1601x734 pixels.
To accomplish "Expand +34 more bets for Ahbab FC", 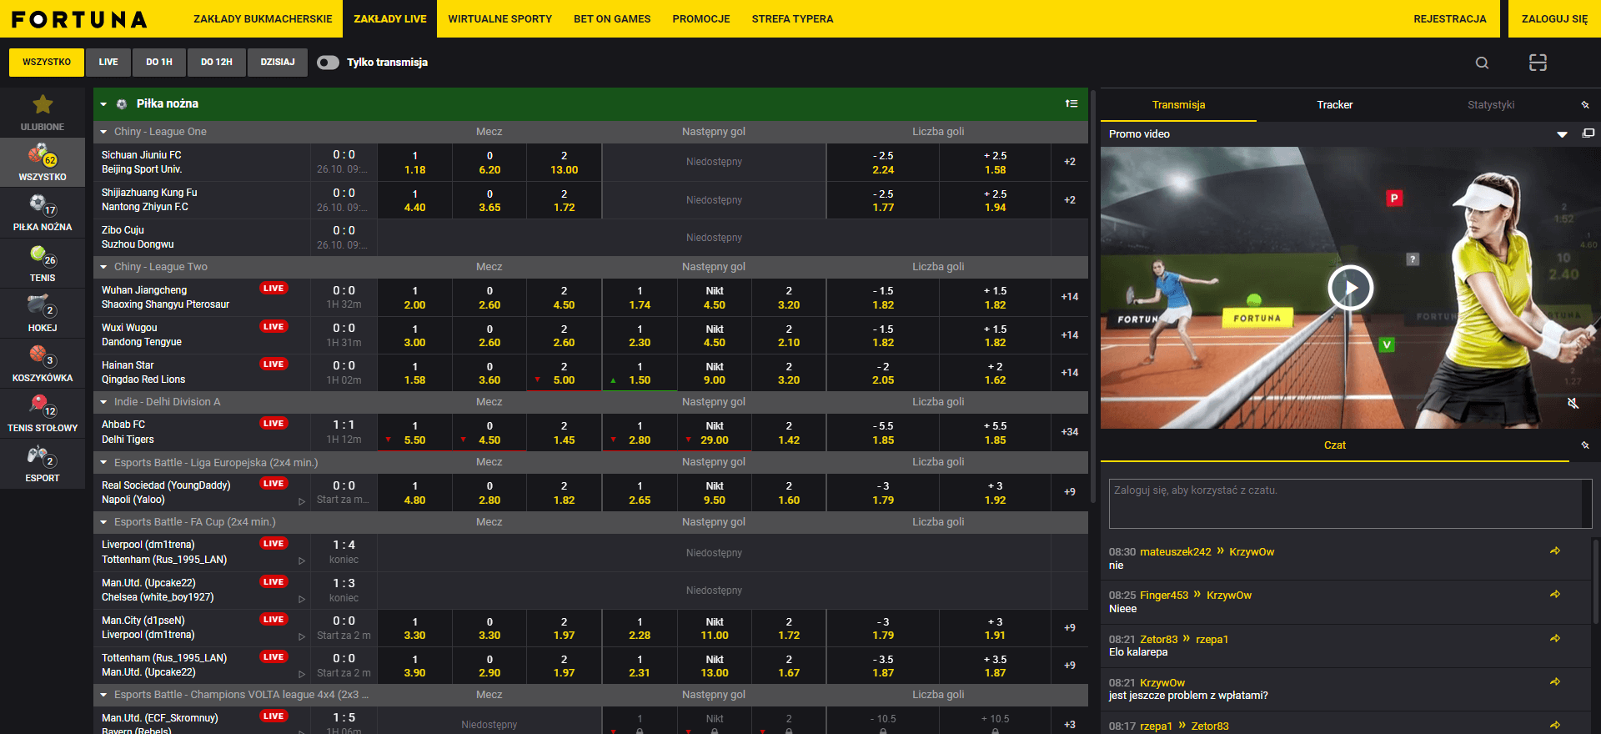I will pos(1070,432).
